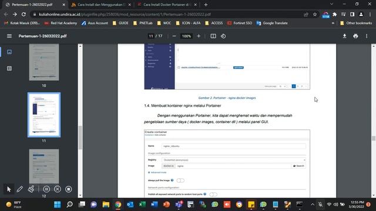Select page 10 thumbnail
The height and width of the screenshot is (211, 376).
tap(44, 62)
